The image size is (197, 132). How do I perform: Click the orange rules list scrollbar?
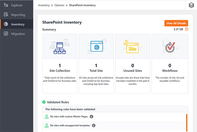point(187,123)
